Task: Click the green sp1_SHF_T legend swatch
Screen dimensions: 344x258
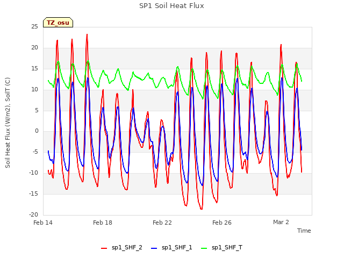Action: coord(204,248)
